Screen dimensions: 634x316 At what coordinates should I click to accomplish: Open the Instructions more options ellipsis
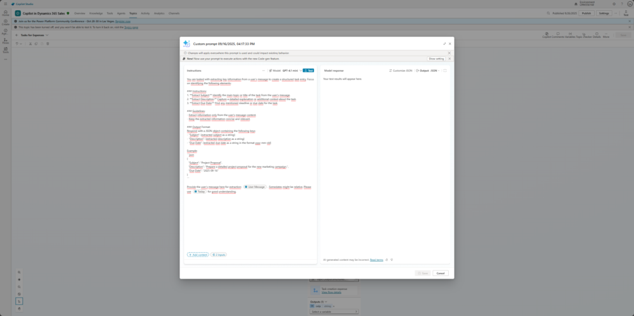tap(264, 70)
